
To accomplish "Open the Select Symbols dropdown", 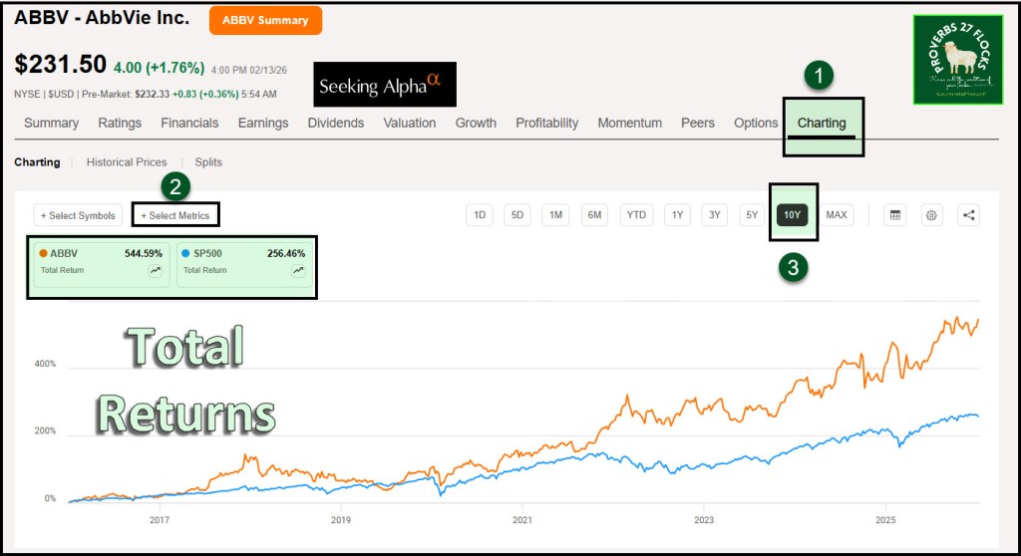I will point(79,215).
